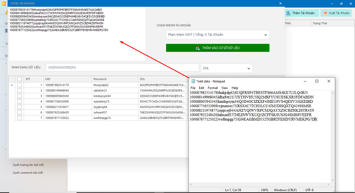The height and width of the screenshot is (193, 355).
Task: Close the mkt data Notepad window
Action: [329, 81]
